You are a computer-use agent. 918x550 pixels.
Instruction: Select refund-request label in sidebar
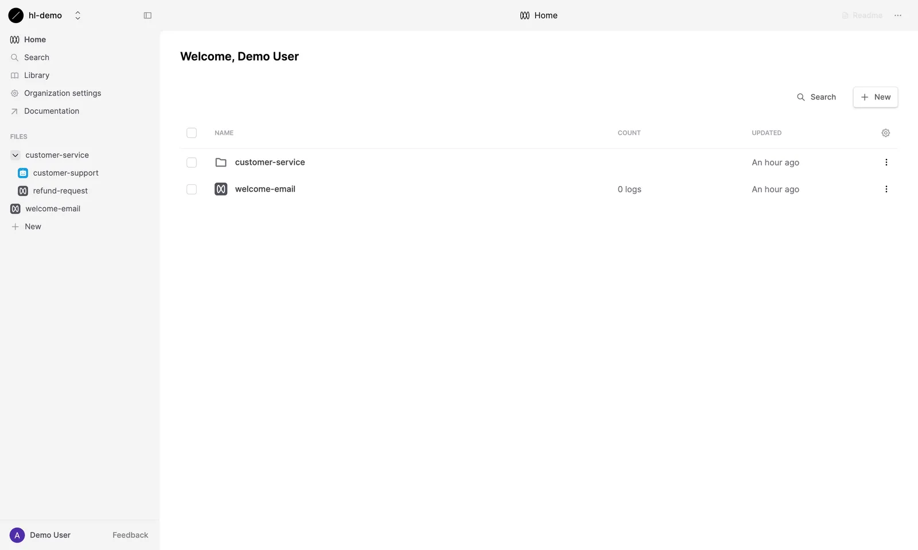(x=60, y=191)
